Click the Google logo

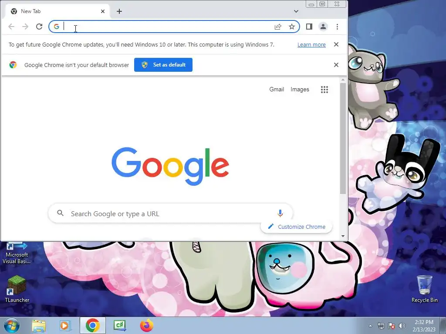pyautogui.click(x=170, y=166)
